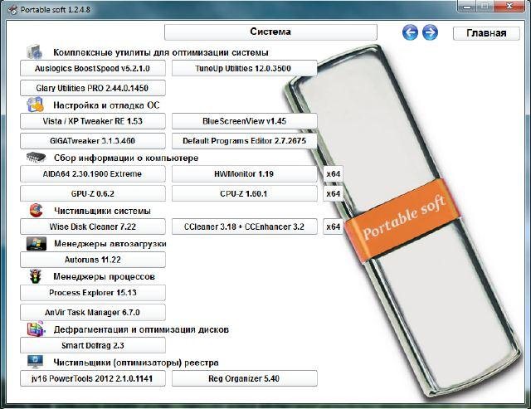Start TuneUp Utilities 12.0.3500
Image resolution: width=531 pixels, height=409 pixels.
tap(244, 68)
